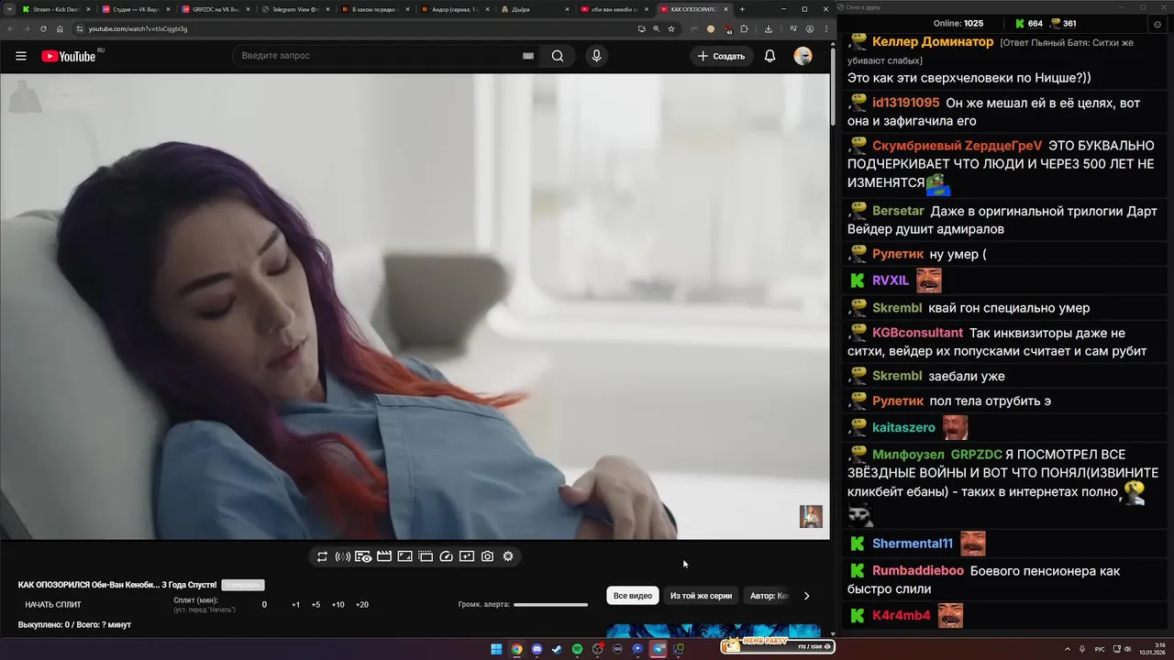Open enhancer settings gear icon

pyautogui.click(x=508, y=556)
